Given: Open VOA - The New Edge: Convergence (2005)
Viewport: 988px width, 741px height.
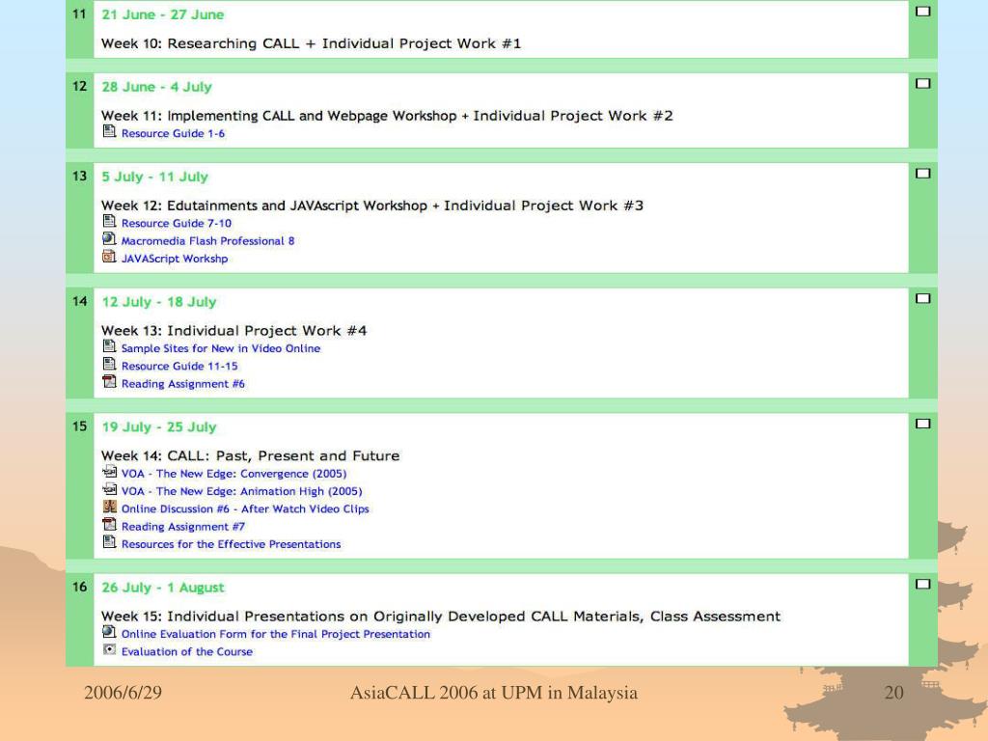Looking at the screenshot, I should click(233, 474).
